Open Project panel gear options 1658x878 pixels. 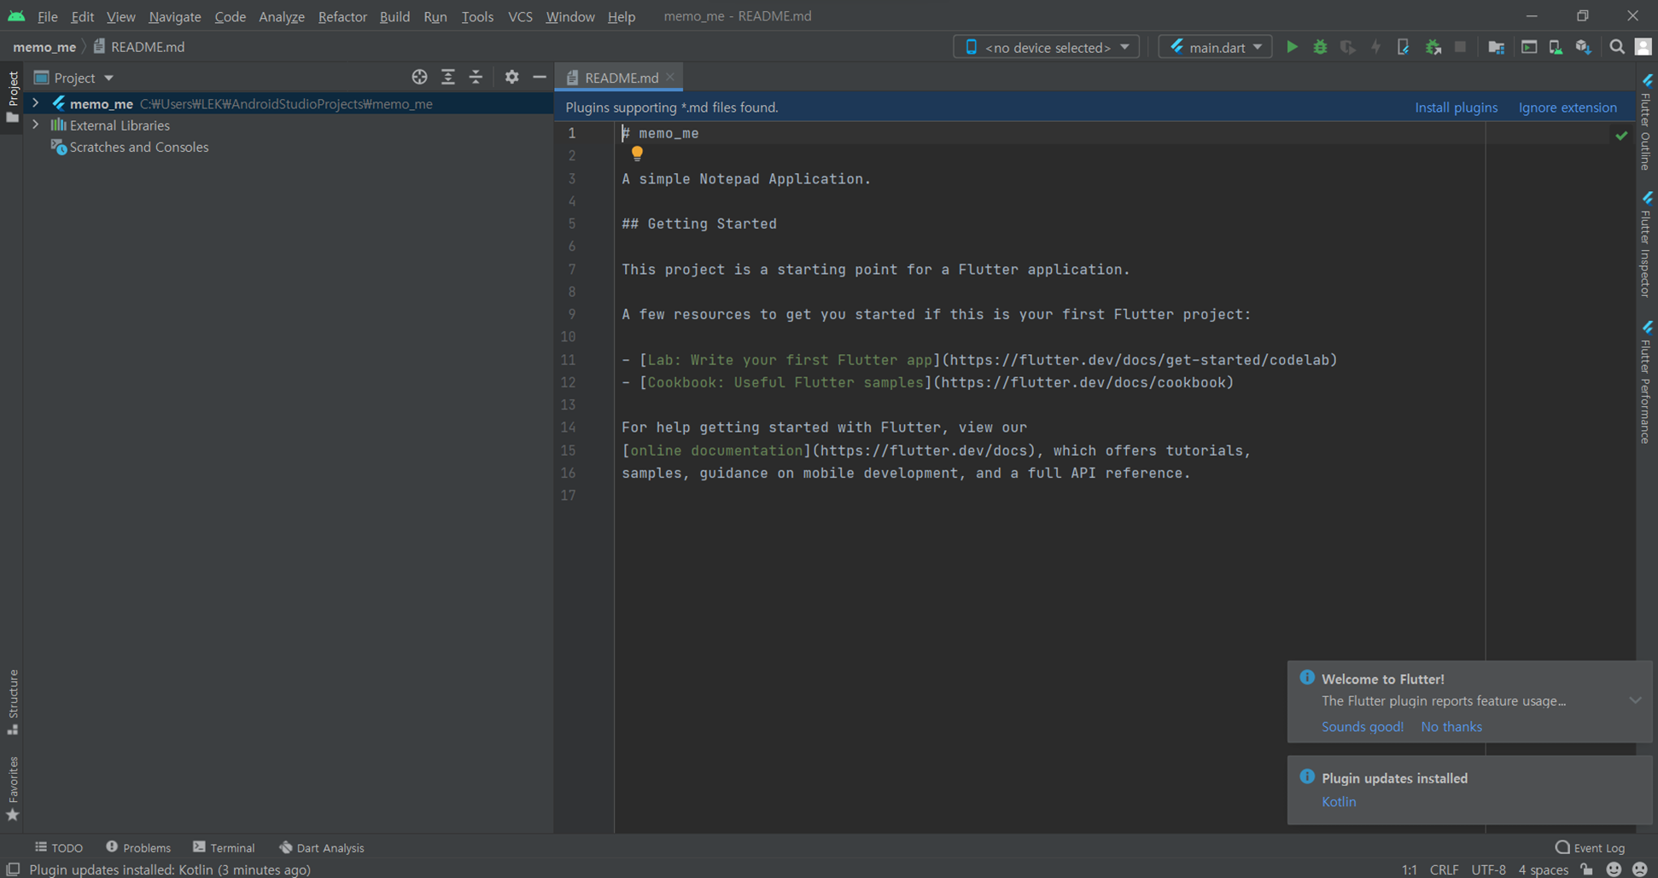pos(511,77)
